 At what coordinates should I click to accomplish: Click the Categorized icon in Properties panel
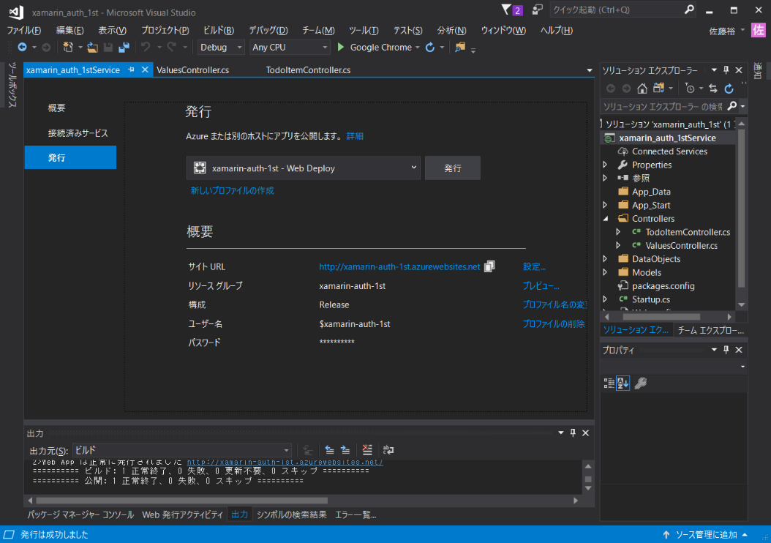tap(609, 383)
